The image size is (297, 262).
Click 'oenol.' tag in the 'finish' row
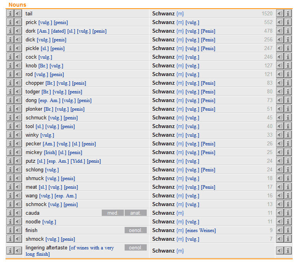pyautogui.click(x=135, y=230)
